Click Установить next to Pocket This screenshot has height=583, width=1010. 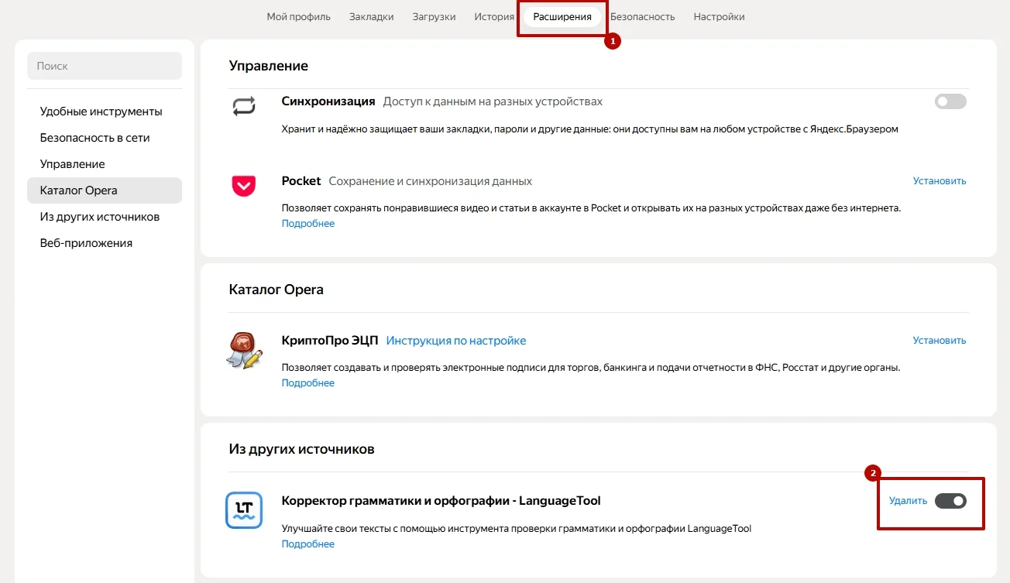point(940,181)
